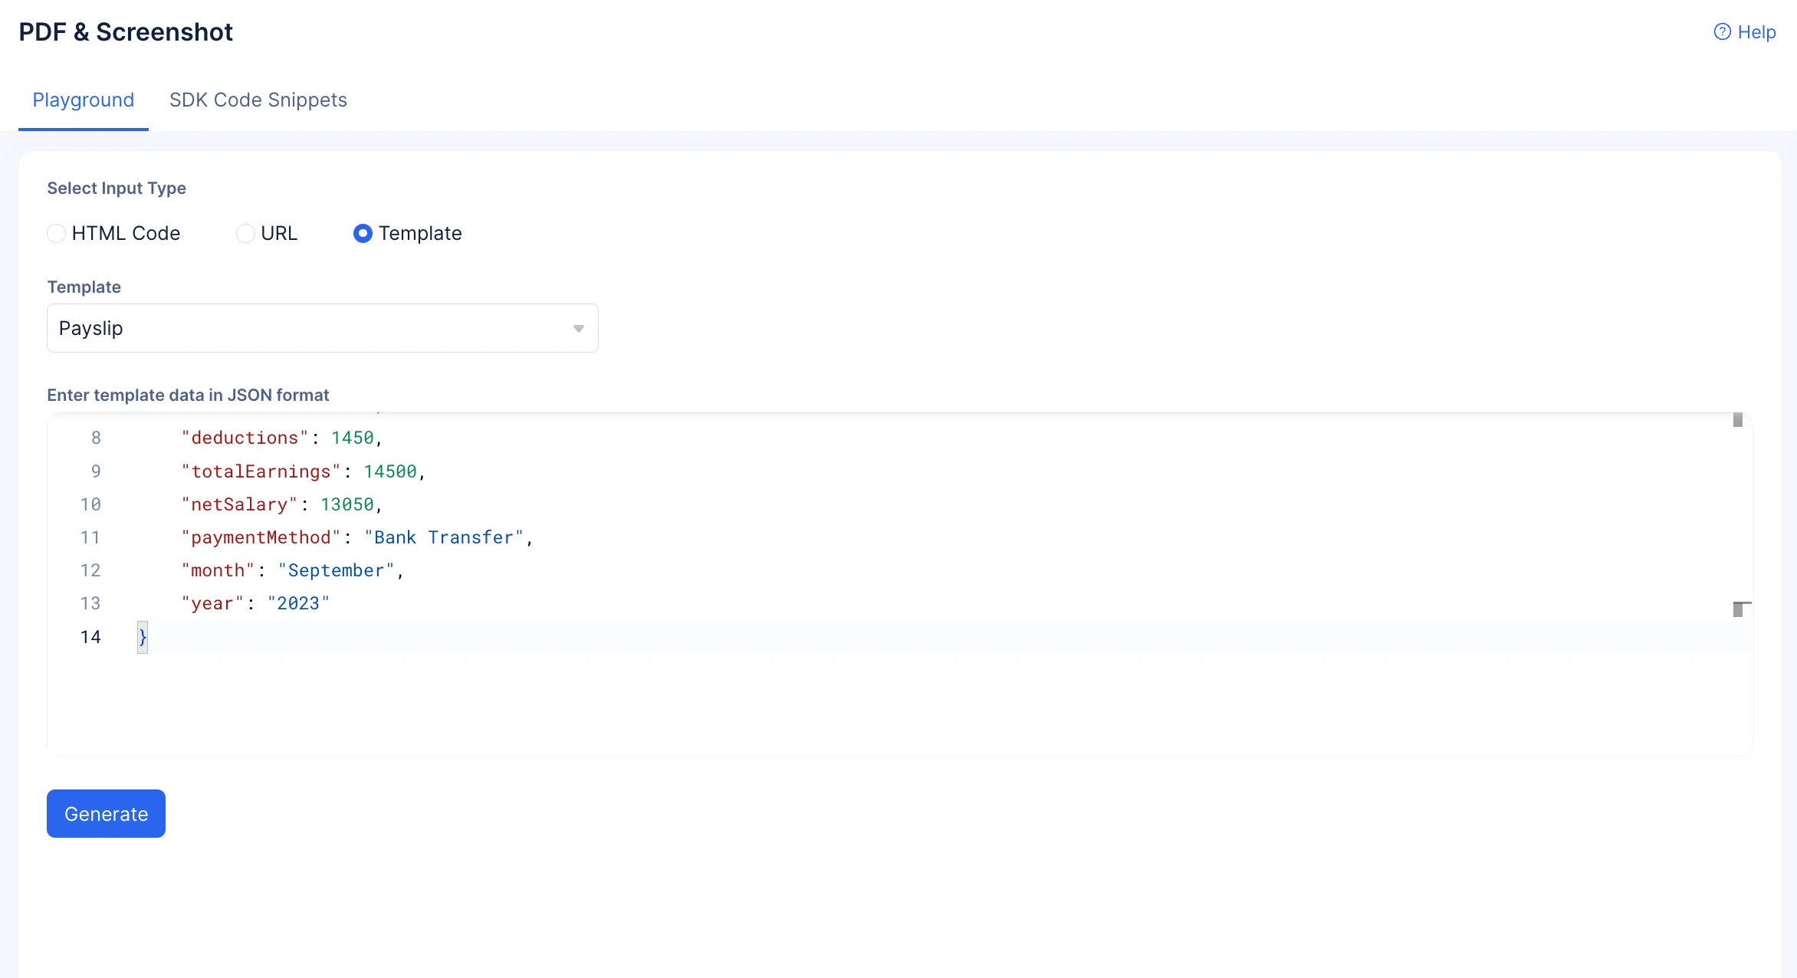Click the "September" month value
The width and height of the screenshot is (1797, 978).
[x=336, y=570]
